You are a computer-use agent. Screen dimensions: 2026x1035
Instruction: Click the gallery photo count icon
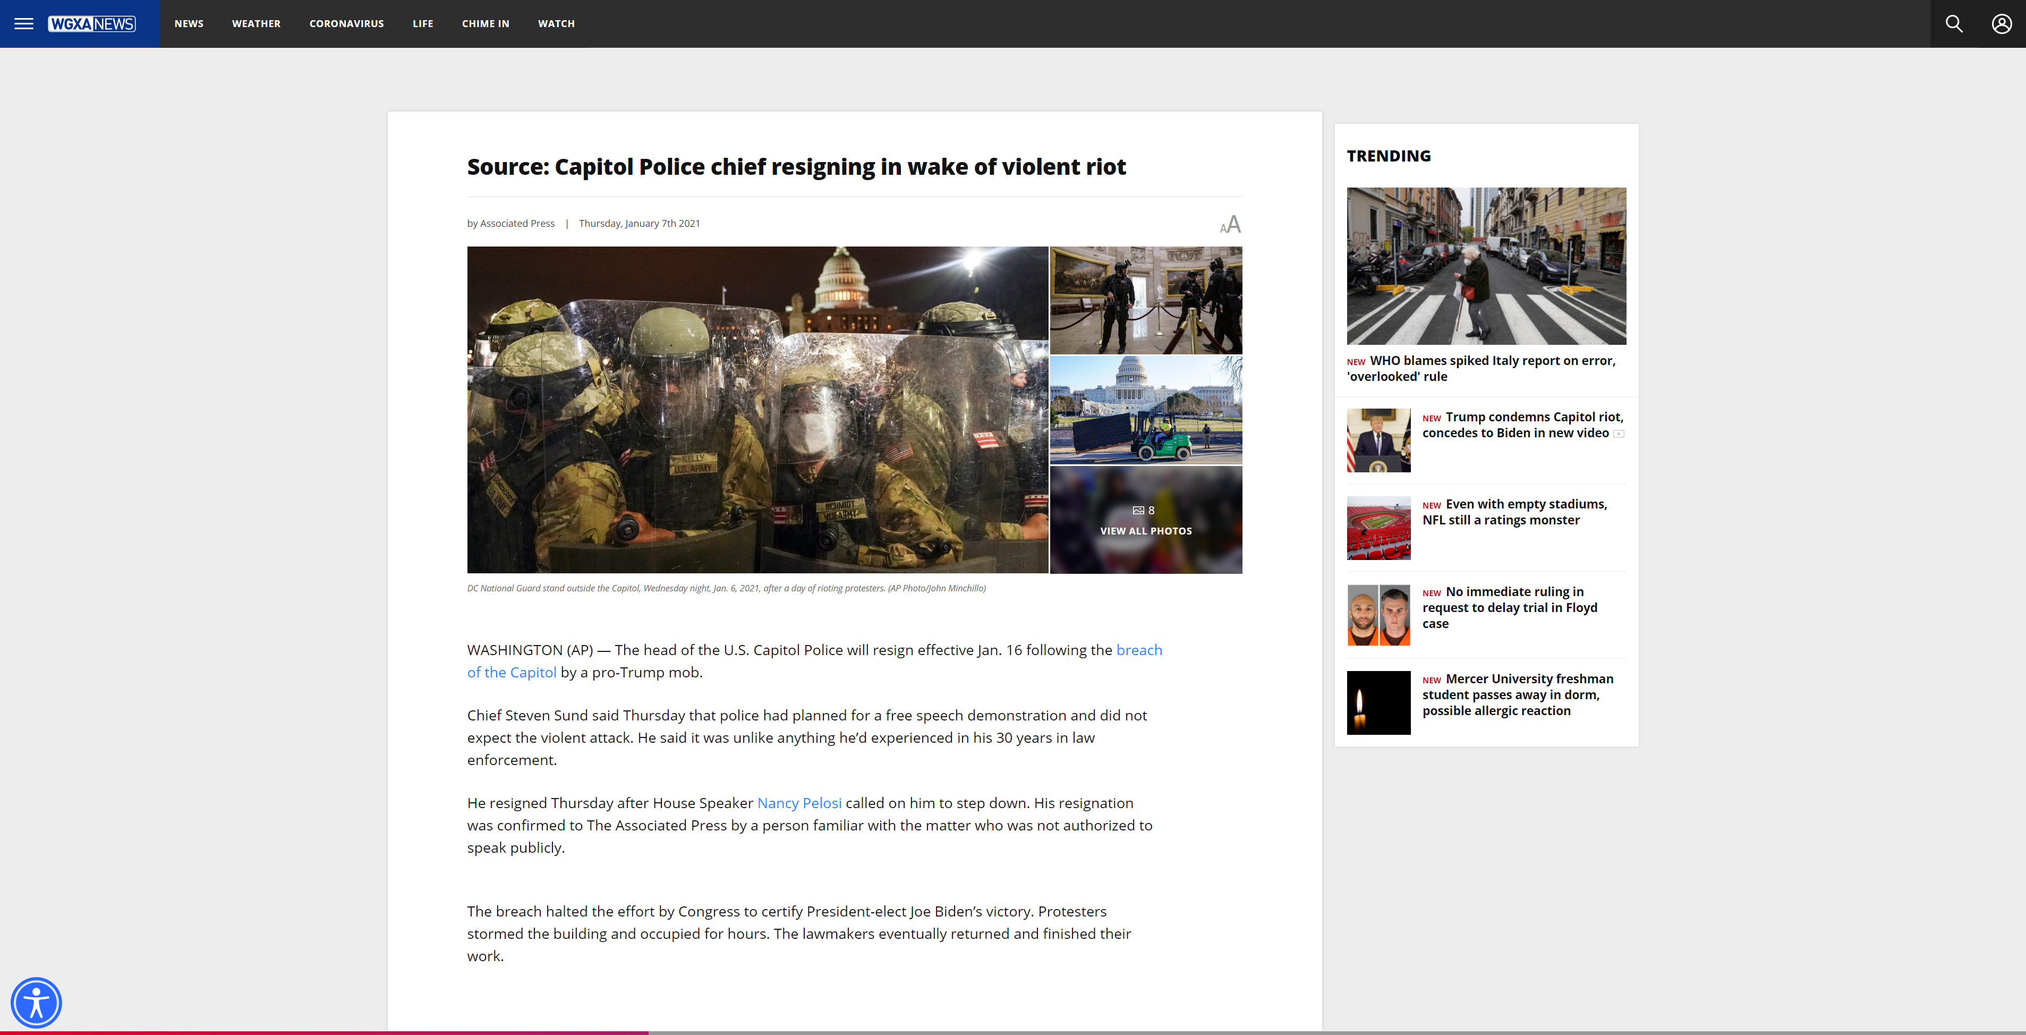[1138, 511]
